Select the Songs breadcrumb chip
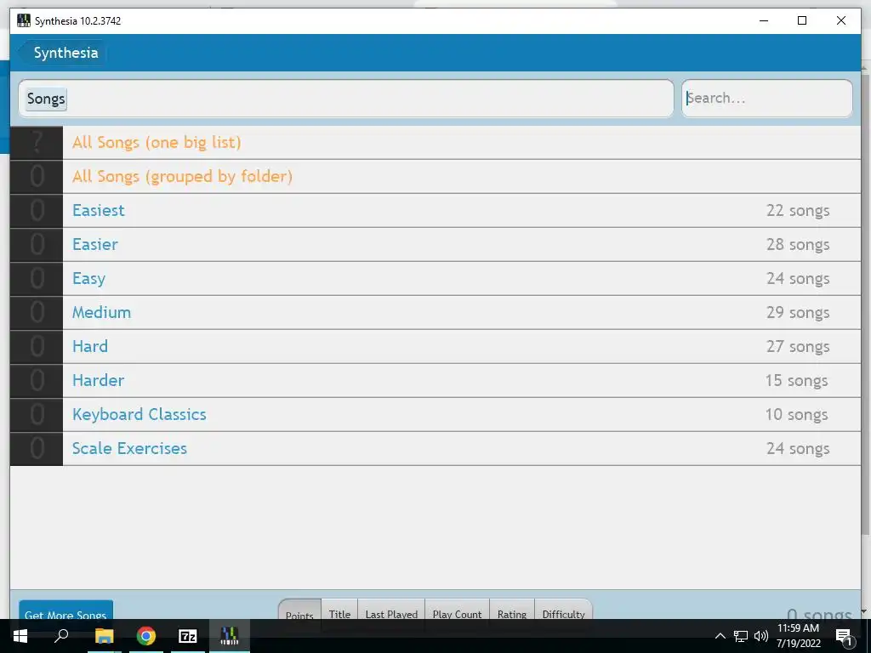 click(46, 99)
